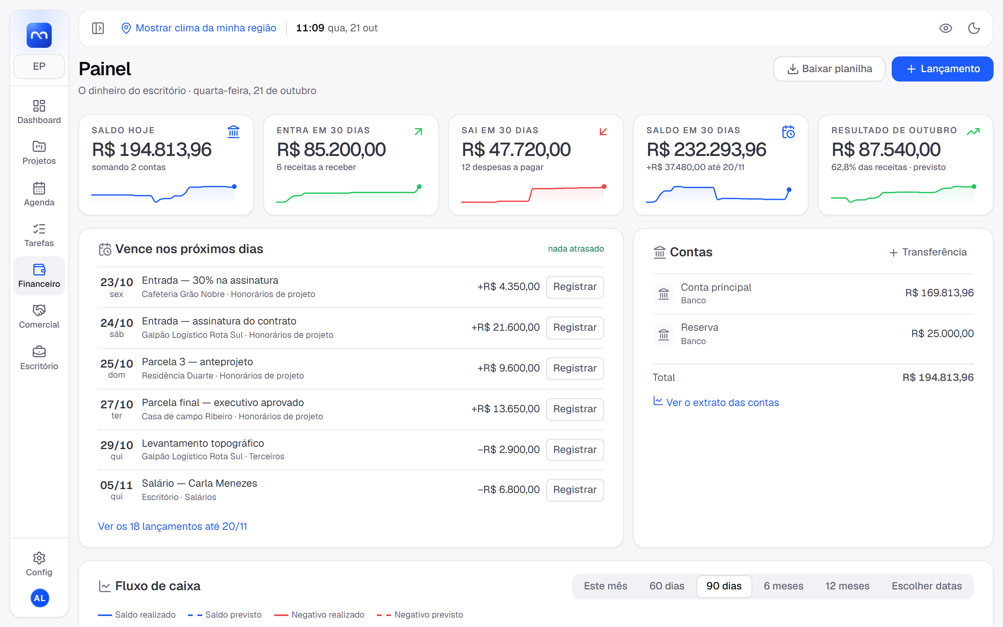Viewport: 1003px width, 627px height.
Task: Switch to 12 meses range
Action: tap(847, 586)
